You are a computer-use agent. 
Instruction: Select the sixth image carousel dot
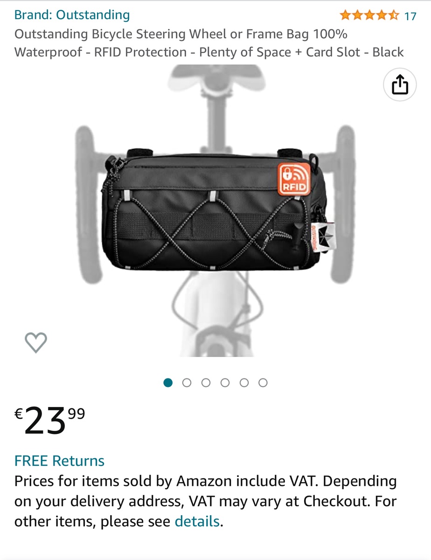pyautogui.click(x=263, y=383)
